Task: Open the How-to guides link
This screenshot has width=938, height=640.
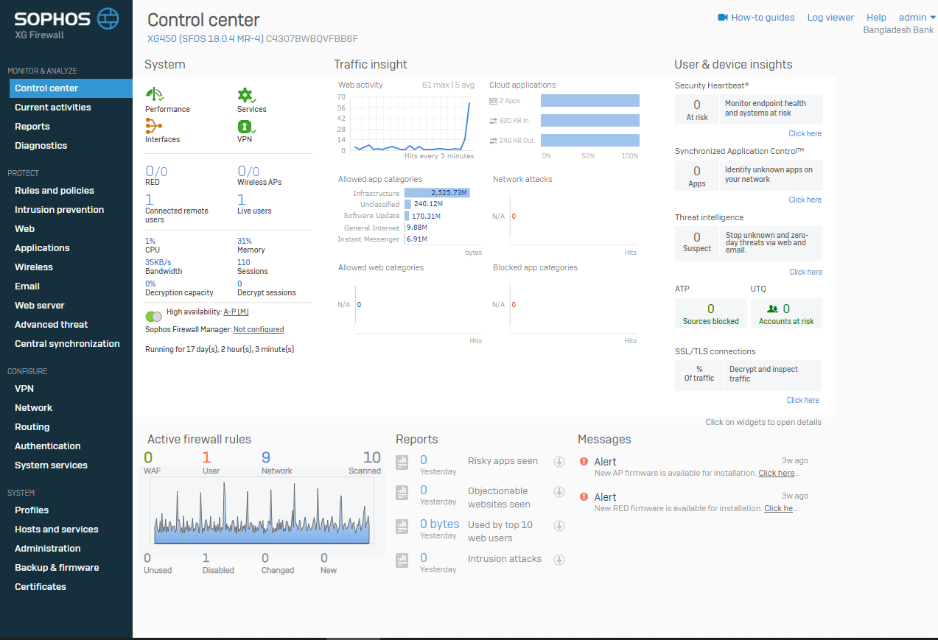Action: click(x=763, y=18)
